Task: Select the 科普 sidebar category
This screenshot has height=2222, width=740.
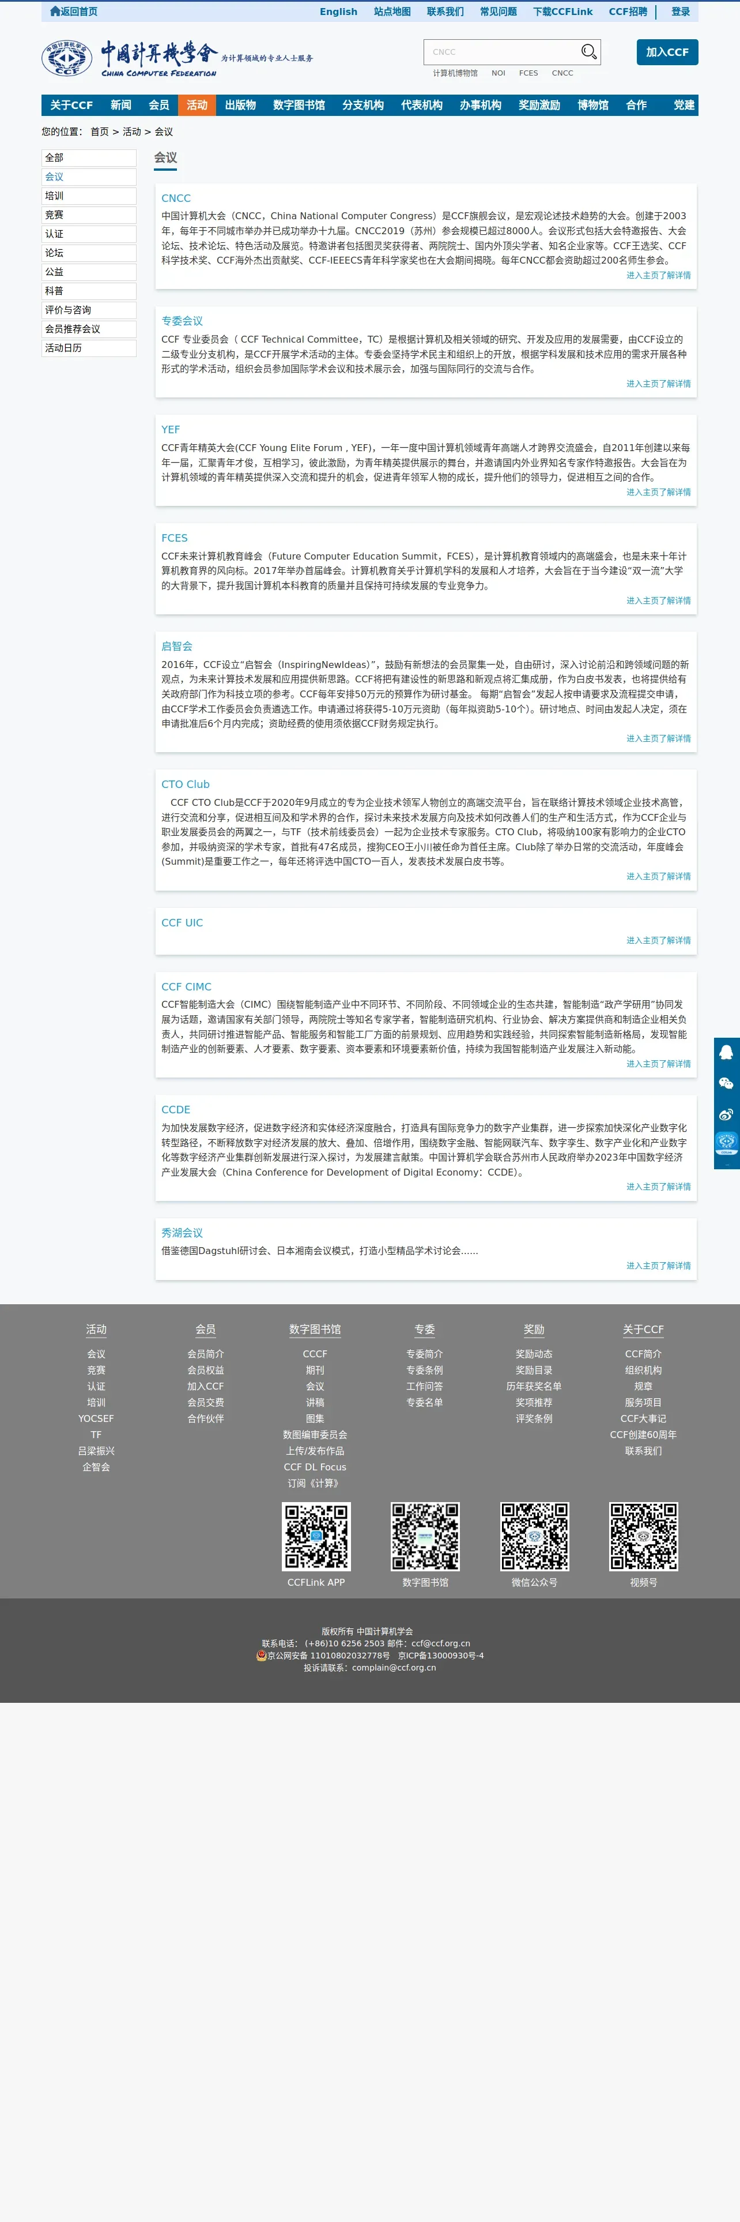Action: point(89,291)
